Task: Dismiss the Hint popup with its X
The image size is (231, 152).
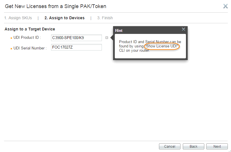Action: [183, 29]
